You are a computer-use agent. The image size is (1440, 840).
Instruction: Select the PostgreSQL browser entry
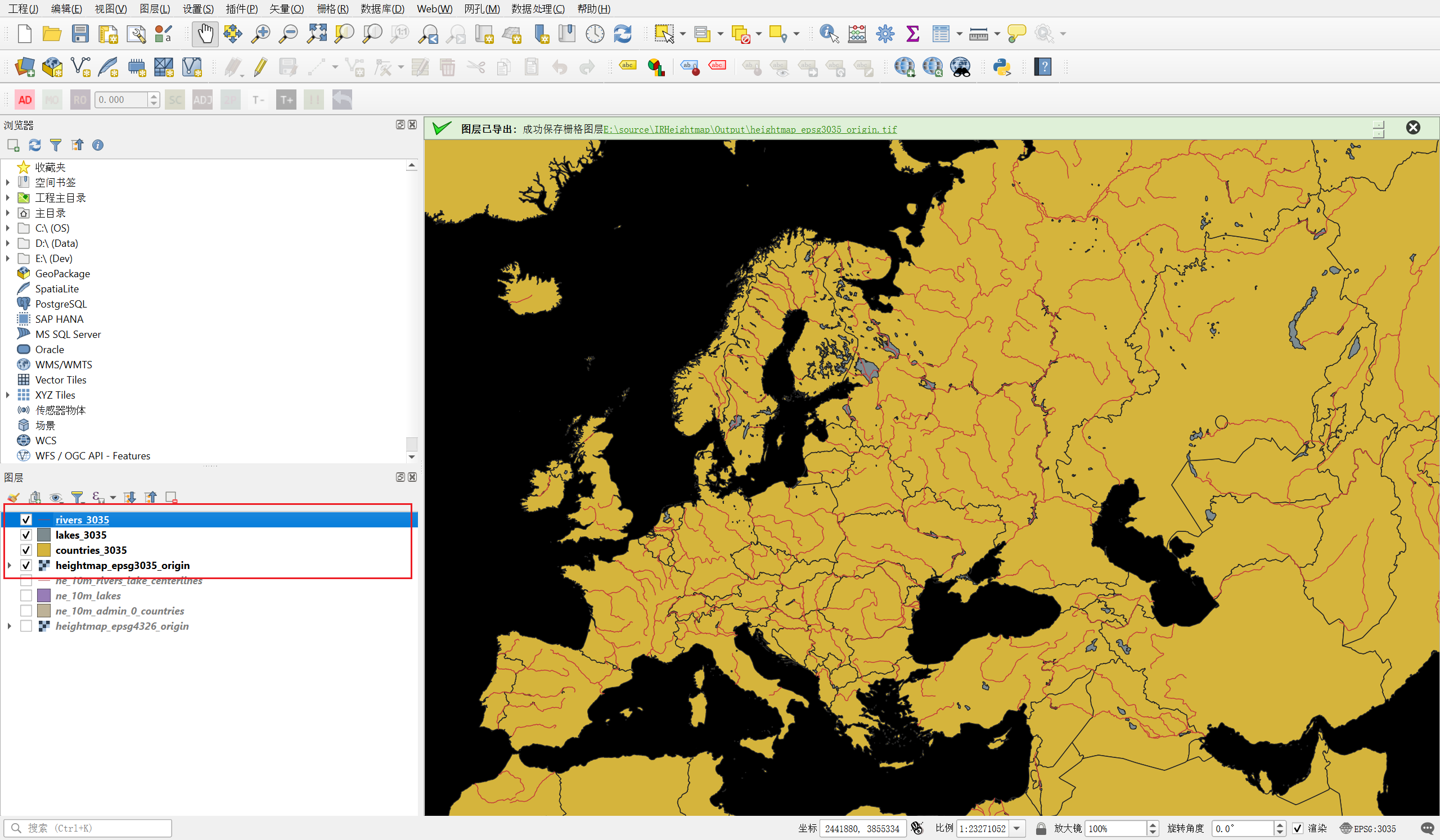tap(61, 304)
